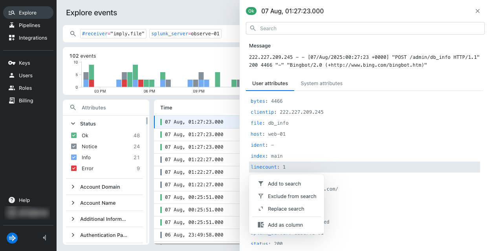Click the linecount: 1 attribute
491x251 pixels.
tap(365, 167)
